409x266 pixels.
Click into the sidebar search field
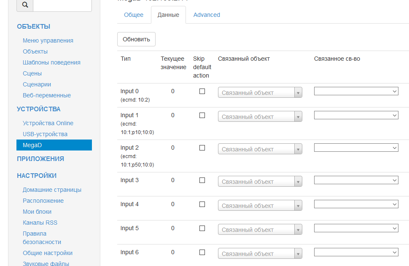coord(62,5)
